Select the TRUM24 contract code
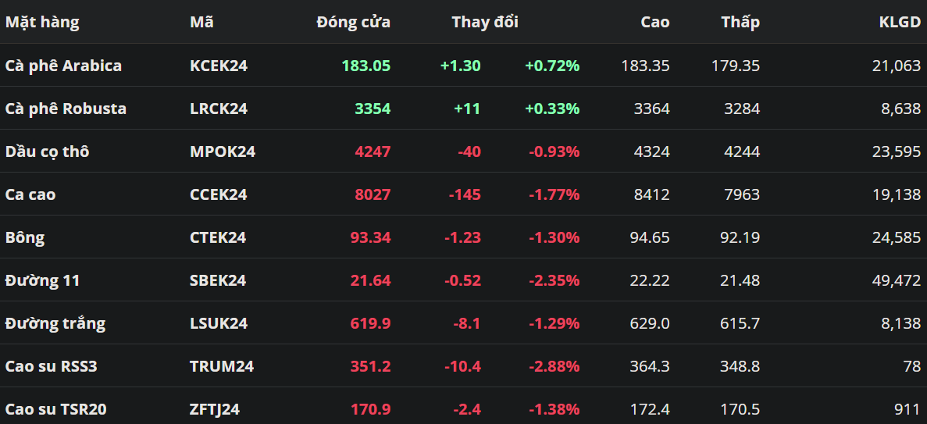Image resolution: width=927 pixels, height=424 pixels. point(222,366)
